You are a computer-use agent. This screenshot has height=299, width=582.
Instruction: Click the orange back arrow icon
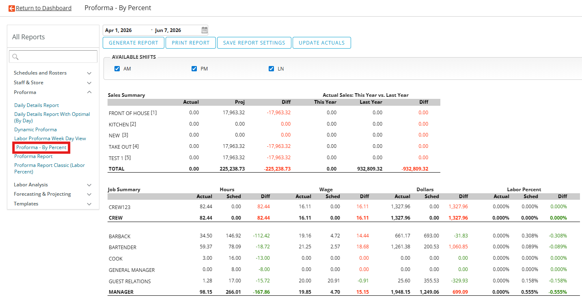(x=11, y=8)
